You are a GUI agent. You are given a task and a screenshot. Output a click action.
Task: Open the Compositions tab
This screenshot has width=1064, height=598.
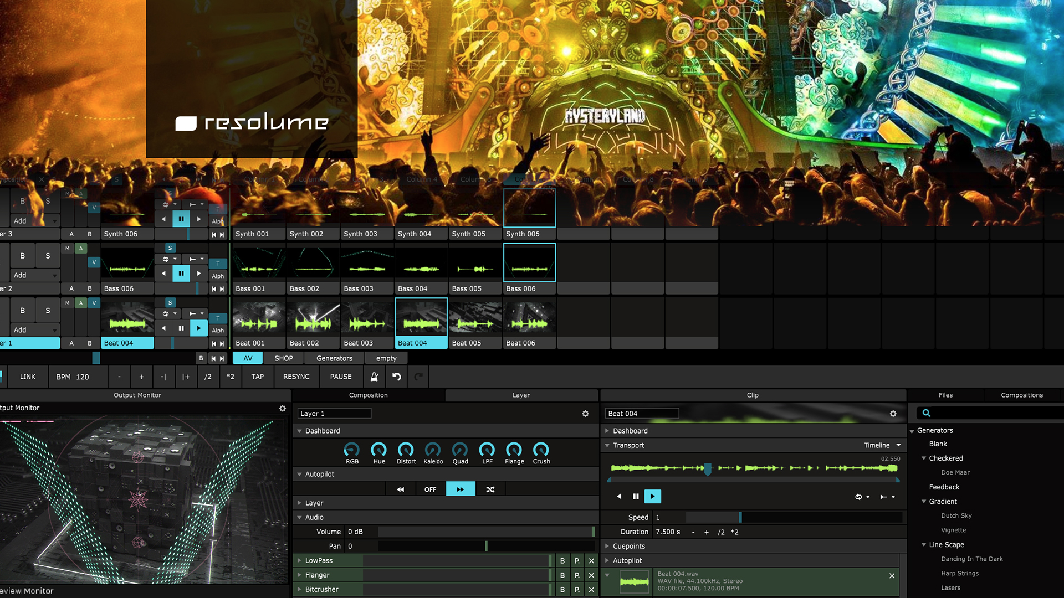(1021, 395)
